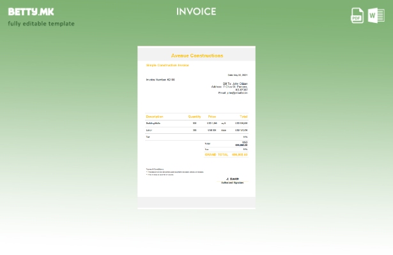Viewport: 393px width, 255px height.
Task: Click the 'fully editable template' tagline
Action: tap(41, 24)
